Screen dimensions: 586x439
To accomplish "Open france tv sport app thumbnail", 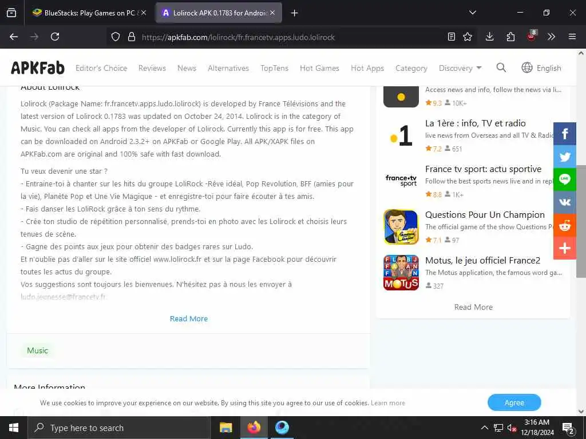I will pos(401,181).
